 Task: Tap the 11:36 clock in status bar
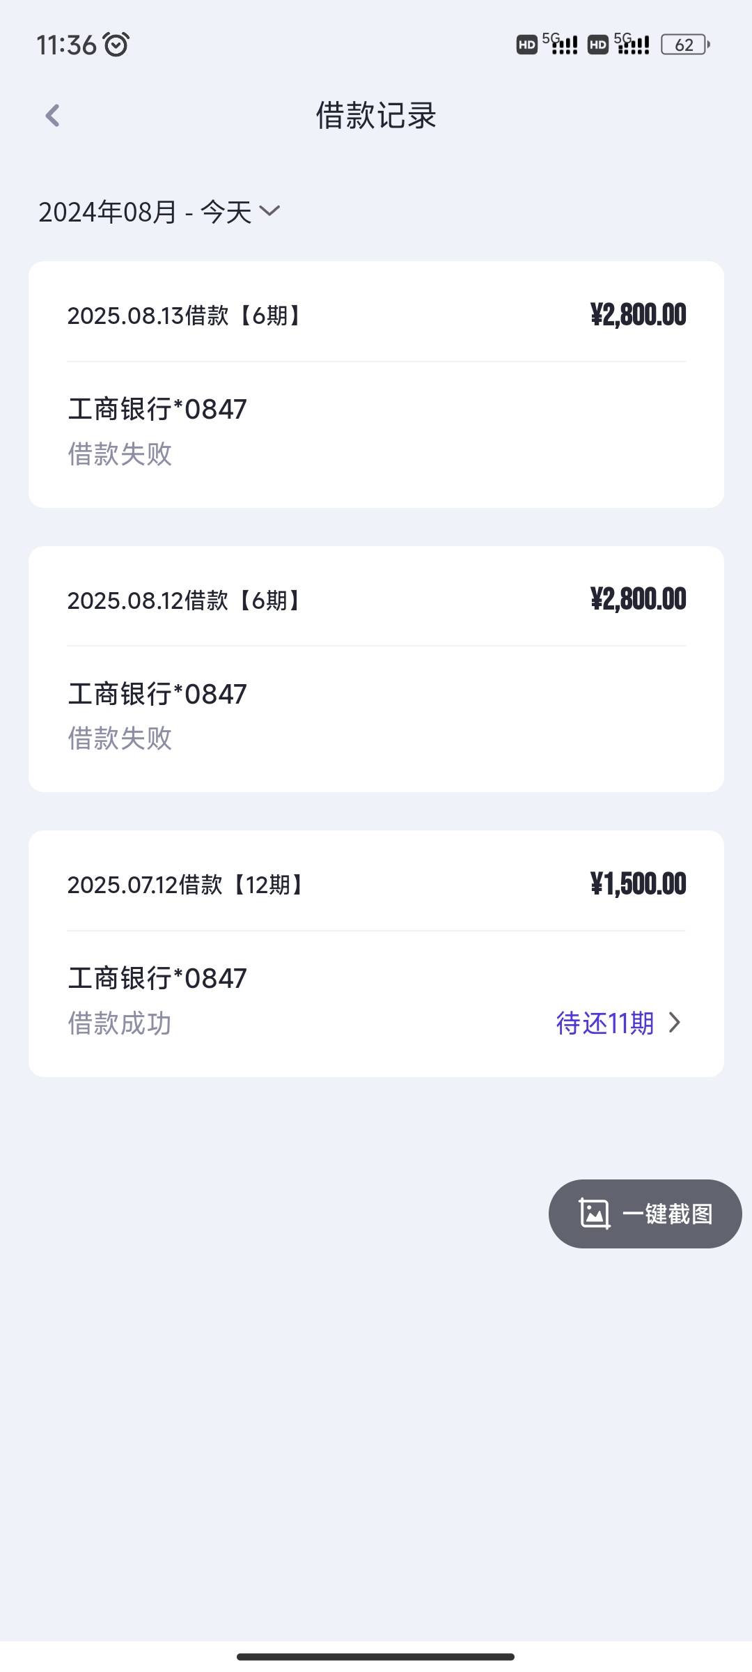point(66,45)
